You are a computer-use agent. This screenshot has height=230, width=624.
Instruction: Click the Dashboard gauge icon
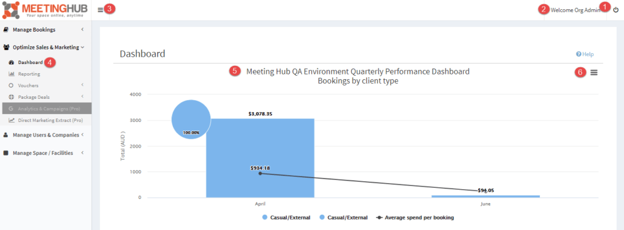tap(11, 63)
